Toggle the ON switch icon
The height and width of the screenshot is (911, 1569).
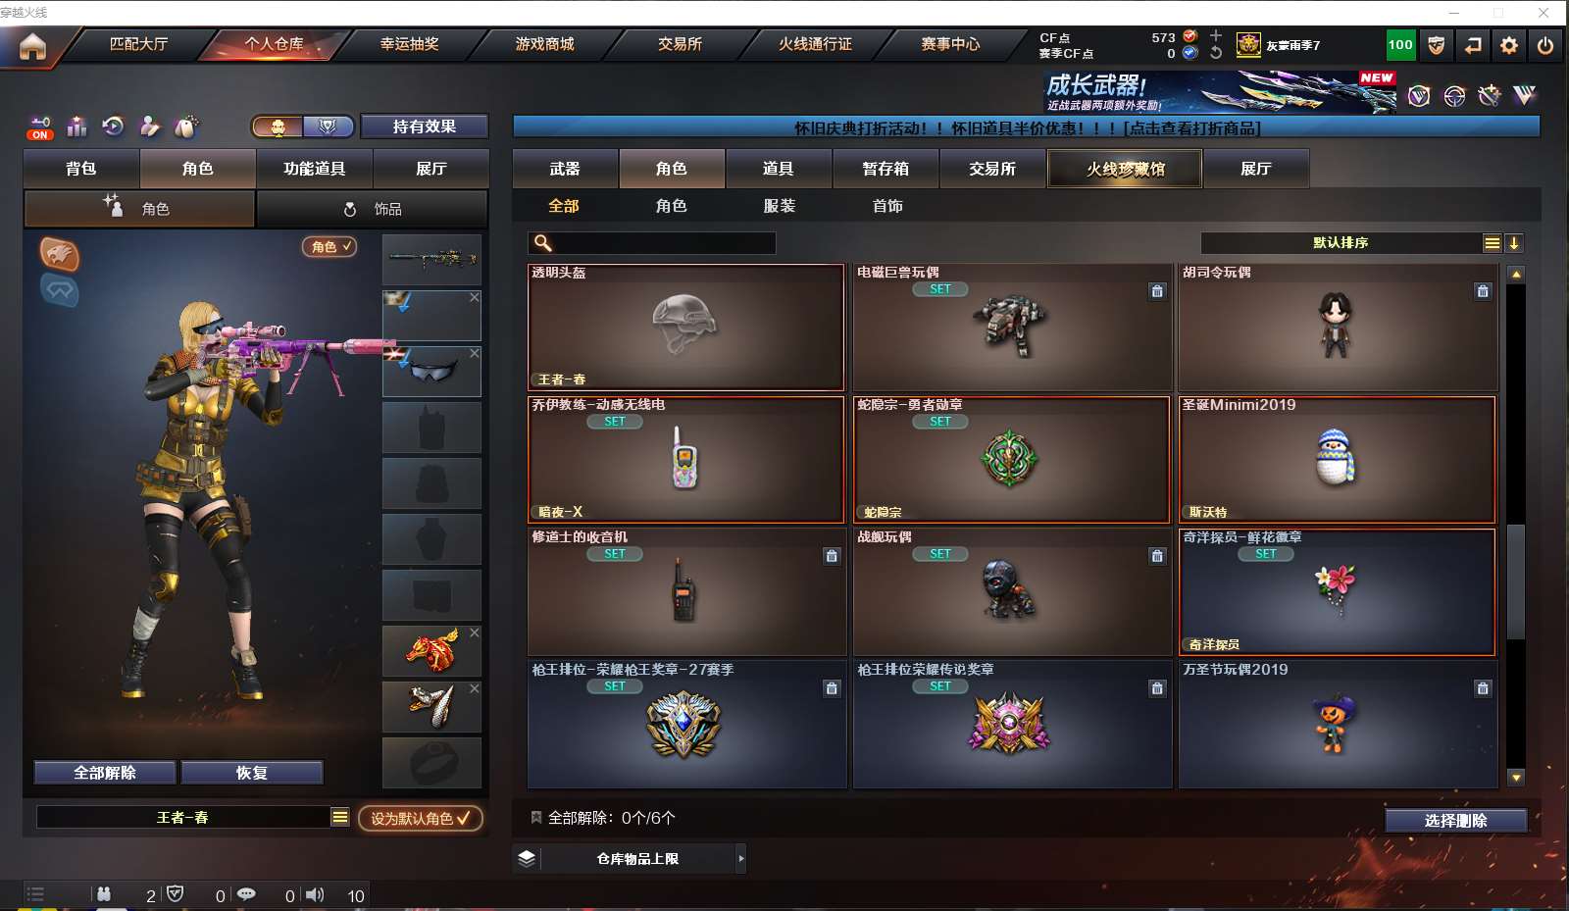click(x=40, y=127)
